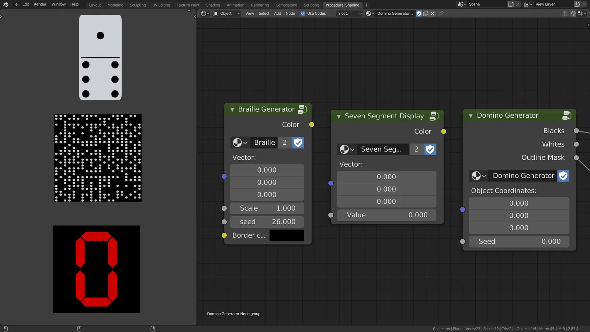This screenshot has width=590, height=332.
Task: Pin the node tree with the pin icon
Action: tap(441, 14)
